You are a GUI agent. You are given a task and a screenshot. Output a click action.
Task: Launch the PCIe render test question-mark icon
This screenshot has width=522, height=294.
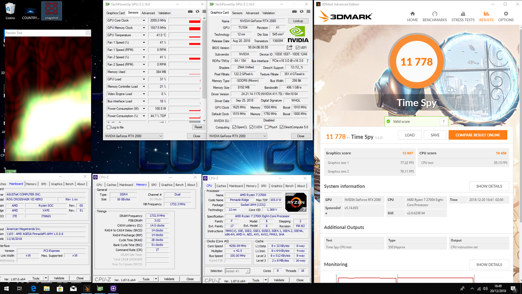point(307,60)
